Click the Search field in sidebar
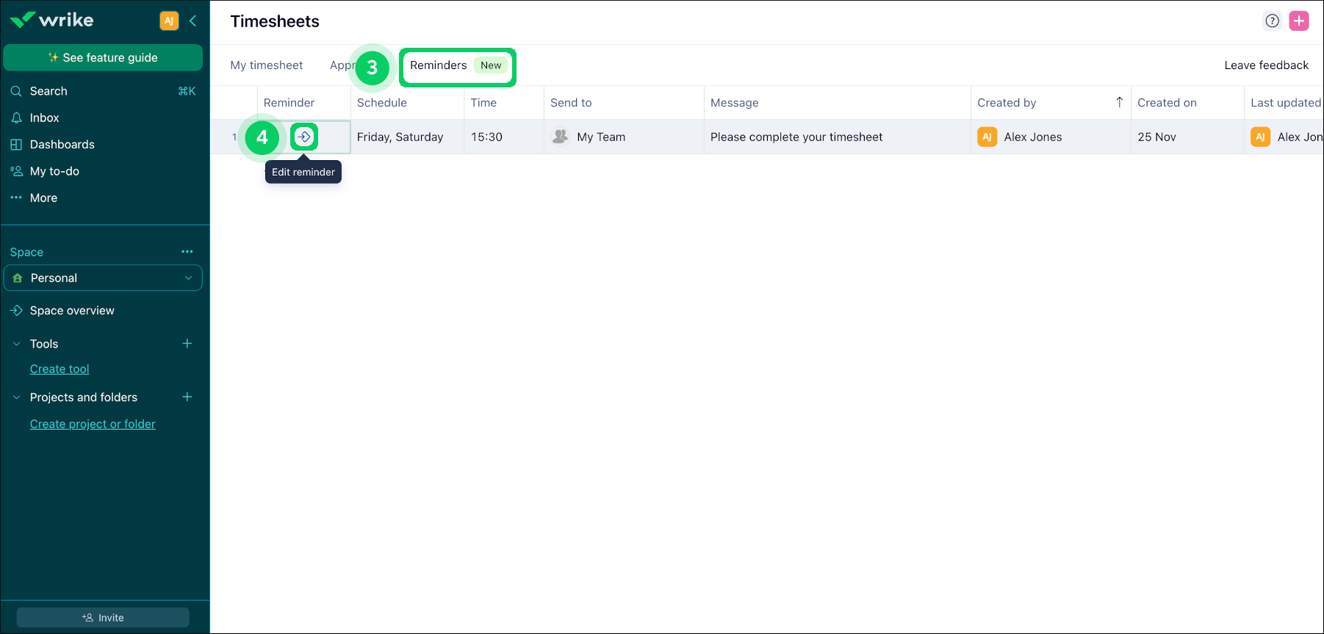This screenshot has width=1324, height=634. [x=103, y=91]
